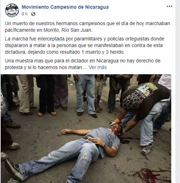
Task: Open the three-dot post options menu
Action: [x=170, y=6]
